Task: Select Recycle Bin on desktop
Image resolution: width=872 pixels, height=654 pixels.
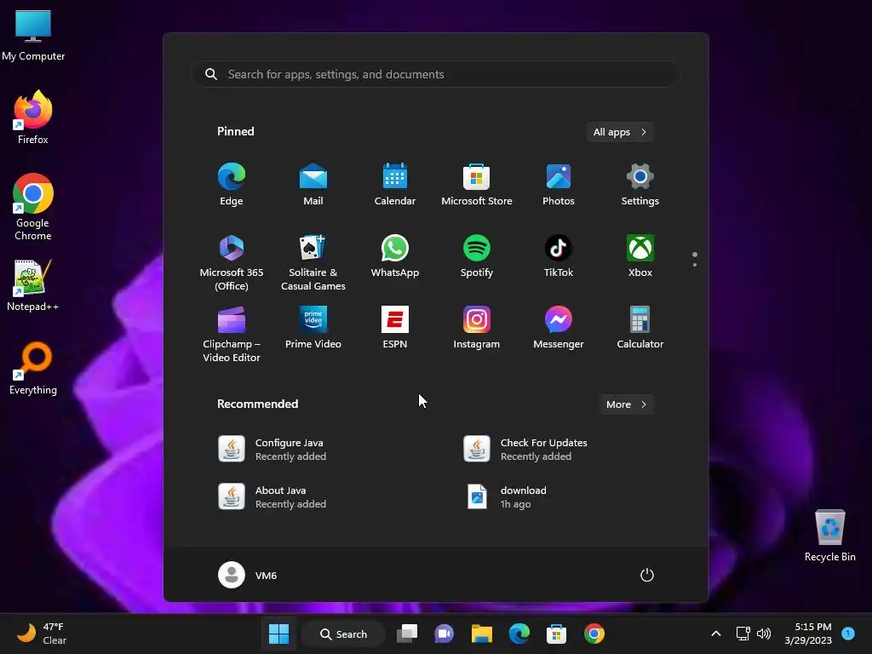Action: click(829, 535)
